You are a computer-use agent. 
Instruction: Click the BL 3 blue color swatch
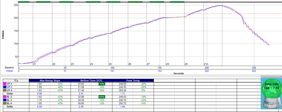[5, 100]
